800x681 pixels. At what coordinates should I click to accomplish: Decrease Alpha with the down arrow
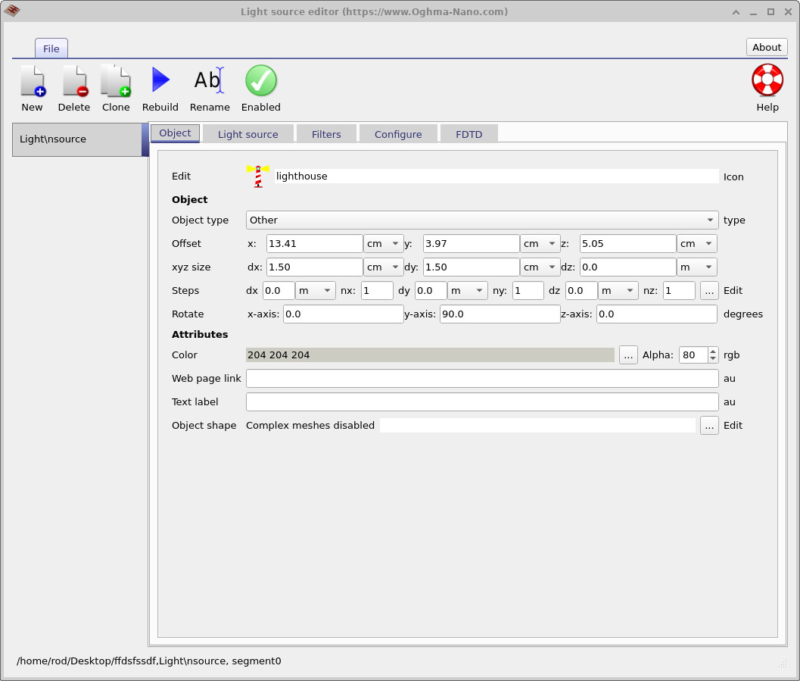713,359
